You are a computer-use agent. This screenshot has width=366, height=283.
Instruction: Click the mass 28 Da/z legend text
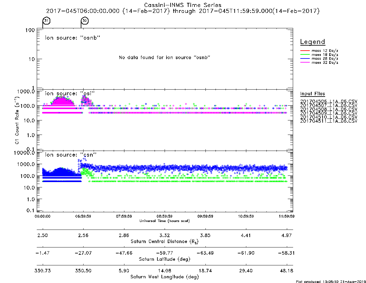(x=325, y=58)
